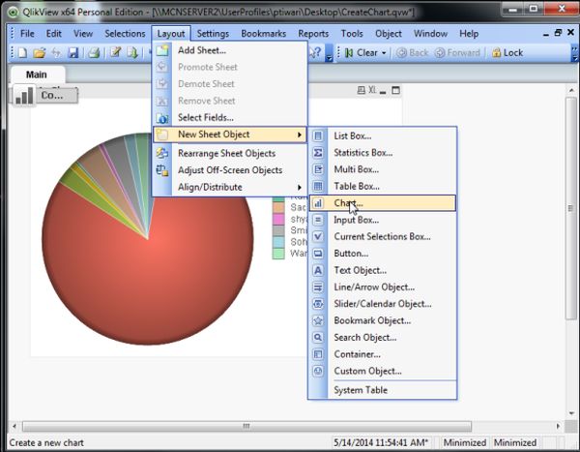
Task: Click the Statistics Box sigma icon
Action: click(318, 153)
